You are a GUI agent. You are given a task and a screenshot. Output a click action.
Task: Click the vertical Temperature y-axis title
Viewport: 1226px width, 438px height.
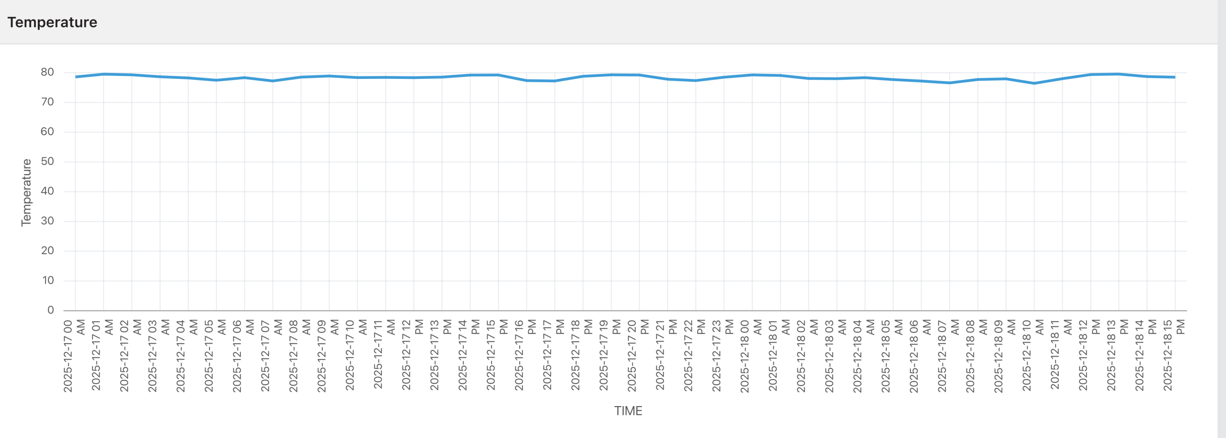[26, 192]
